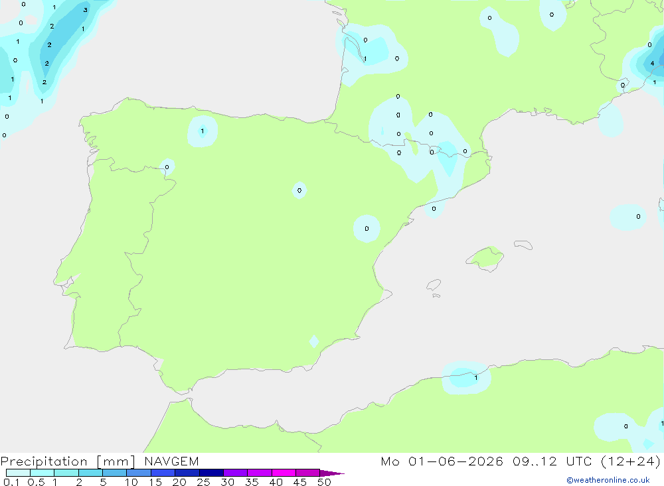Click the arrow tip beyond 50 mm on legend
This screenshot has width=664, height=486.
click(333, 473)
